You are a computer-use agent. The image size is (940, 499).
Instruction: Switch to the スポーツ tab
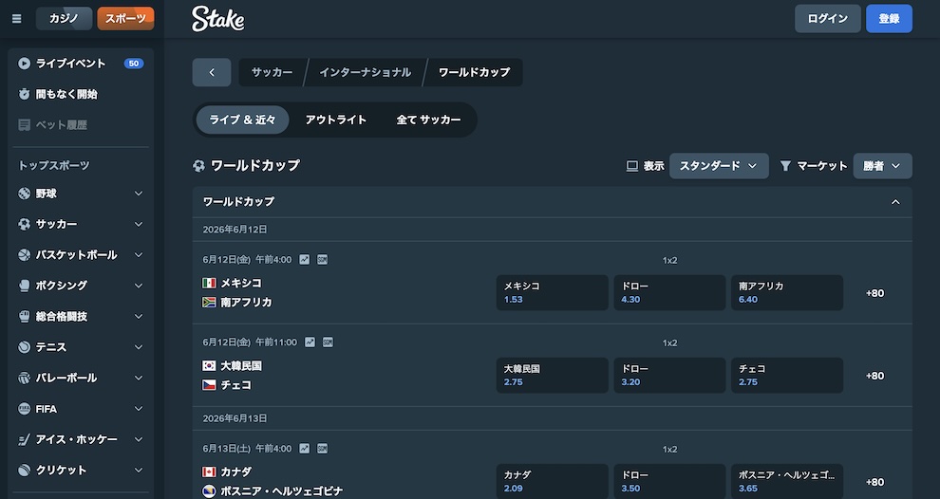click(125, 19)
